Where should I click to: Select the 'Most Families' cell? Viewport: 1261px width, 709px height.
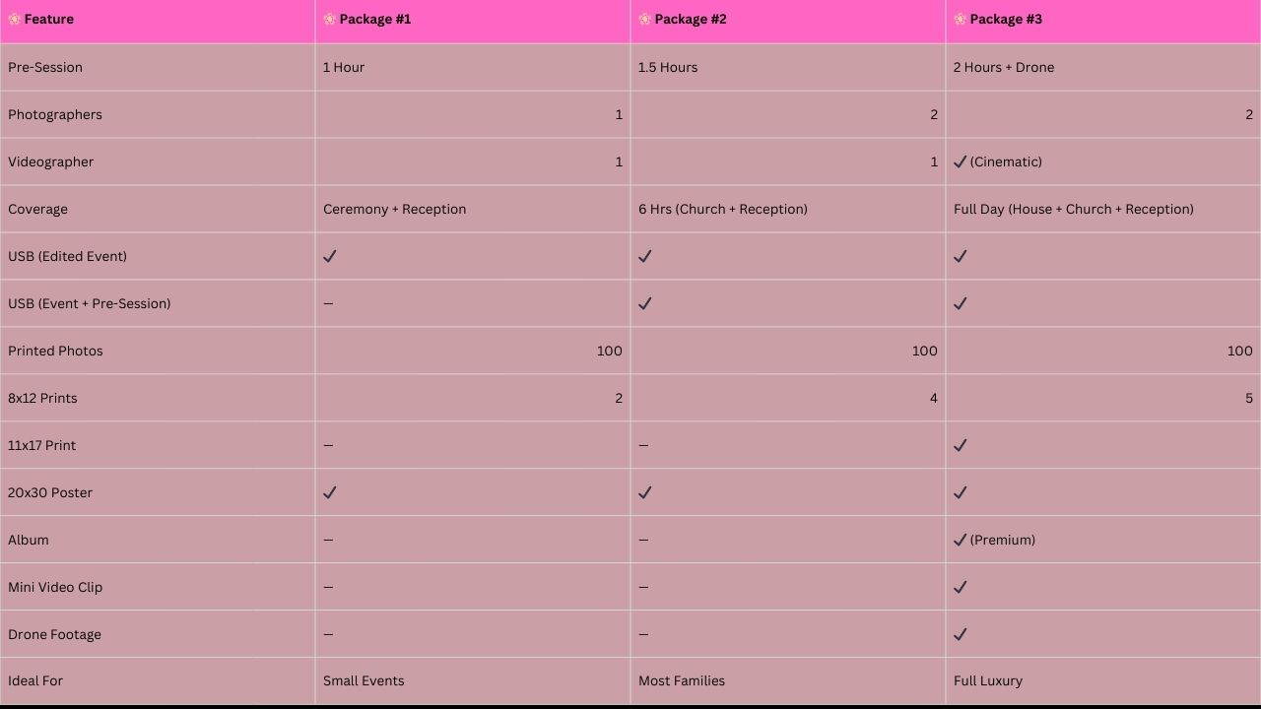pyautogui.click(x=788, y=680)
